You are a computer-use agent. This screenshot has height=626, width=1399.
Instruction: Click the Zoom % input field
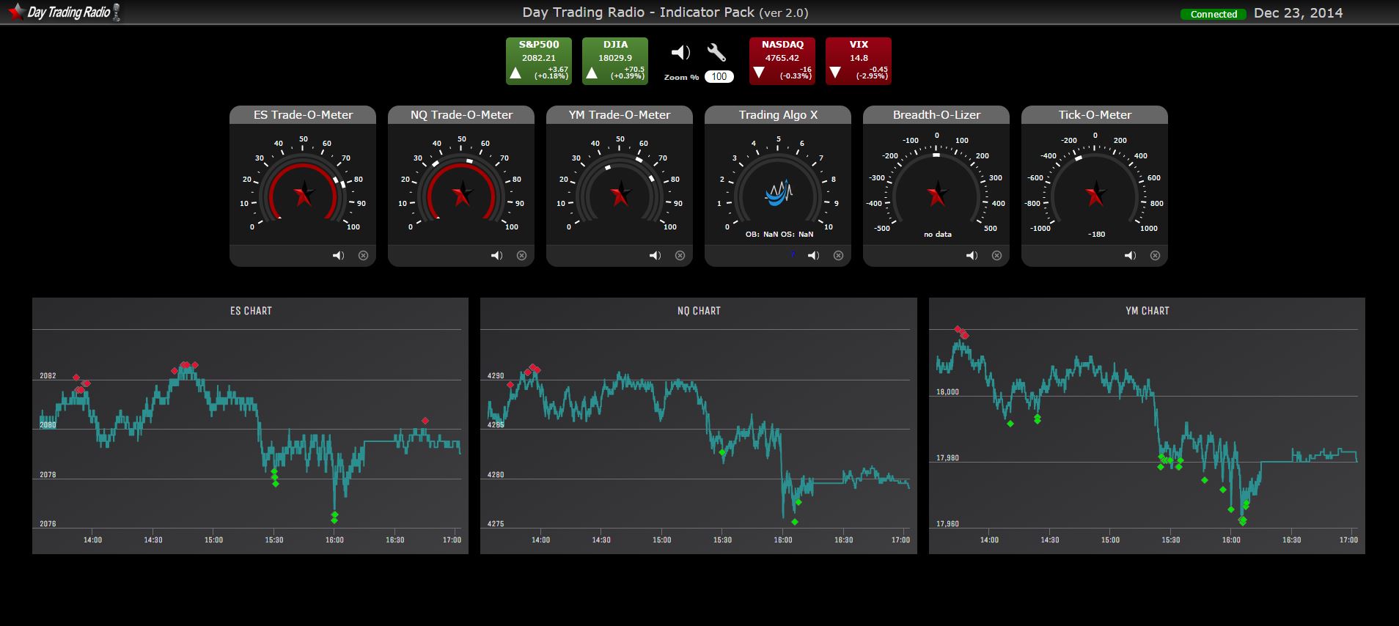(x=719, y=77)
